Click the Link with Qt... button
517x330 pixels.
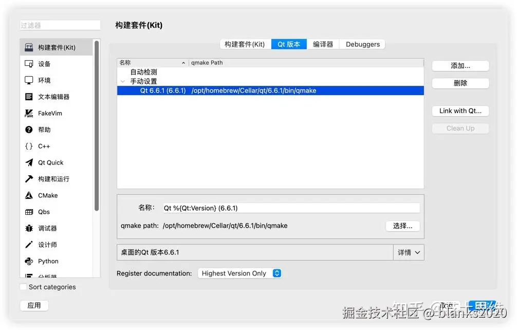pyautogui.click(x=460, y=111)
